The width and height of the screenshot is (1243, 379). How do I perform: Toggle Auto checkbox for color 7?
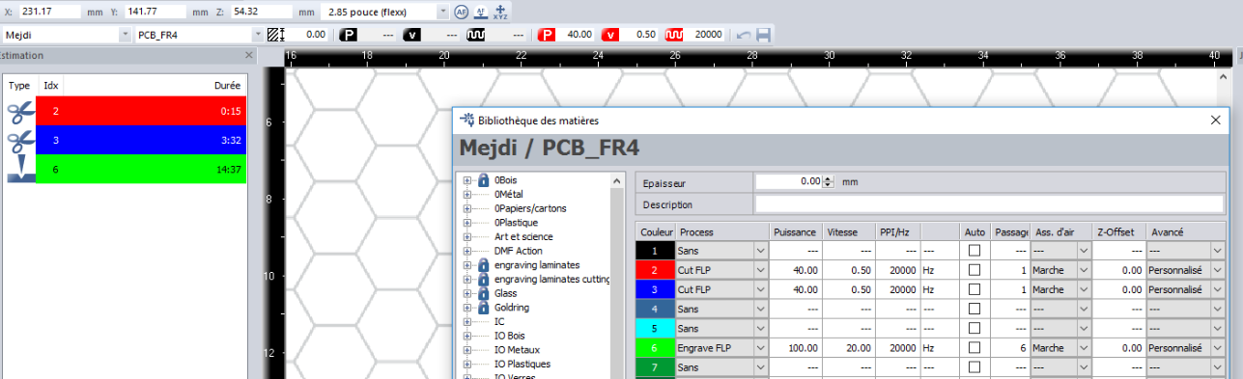(x=975, y=367)
